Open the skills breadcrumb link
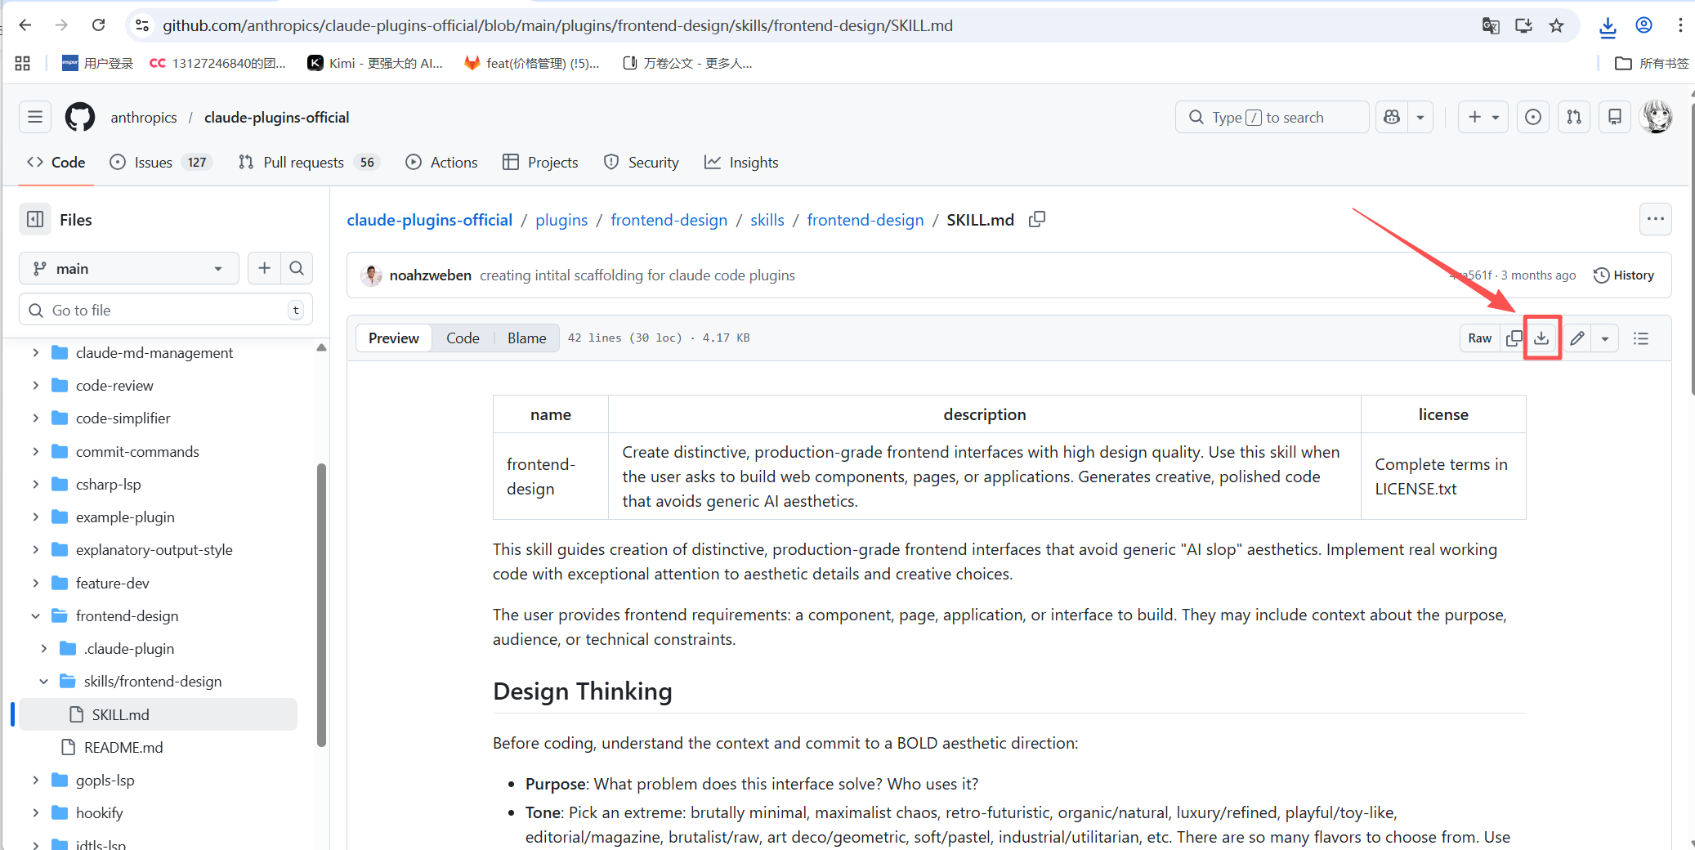This screenshot has height=850, width=1695. [767, 219]
